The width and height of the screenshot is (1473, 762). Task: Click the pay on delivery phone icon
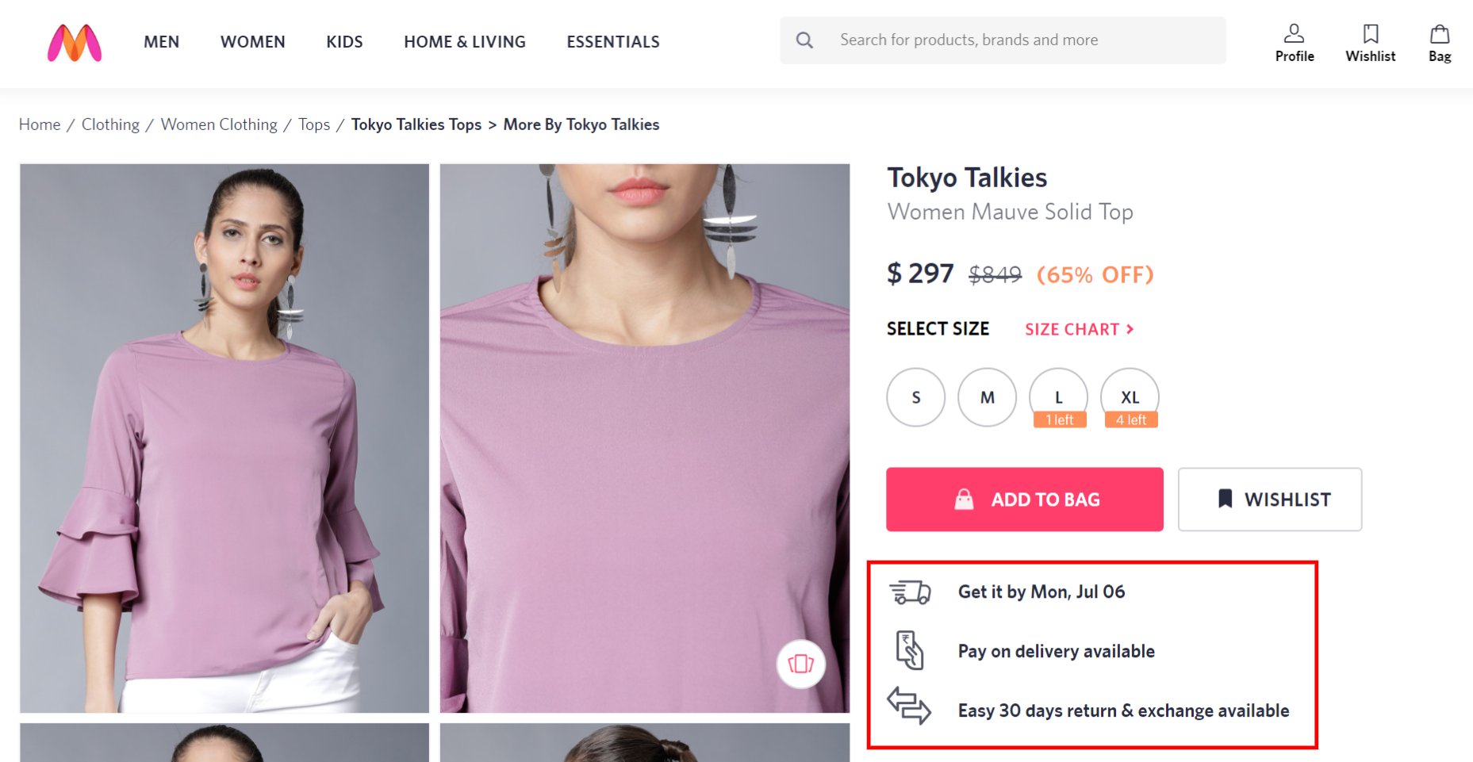click(x=910, y=650)
